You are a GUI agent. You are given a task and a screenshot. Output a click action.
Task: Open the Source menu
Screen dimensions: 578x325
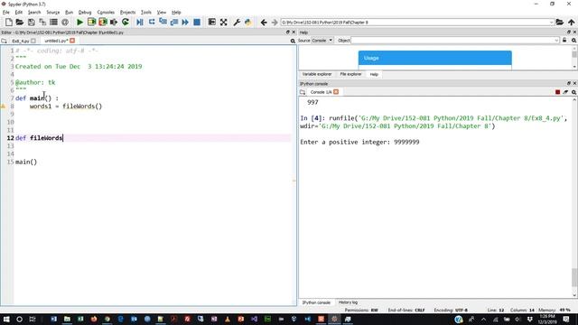(52, 12)
